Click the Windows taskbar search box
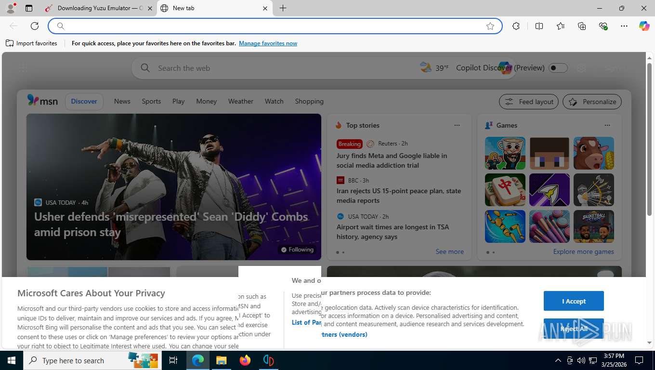Image resolution: width=655 pixels, height=370 pixels. tap(92, 360)
